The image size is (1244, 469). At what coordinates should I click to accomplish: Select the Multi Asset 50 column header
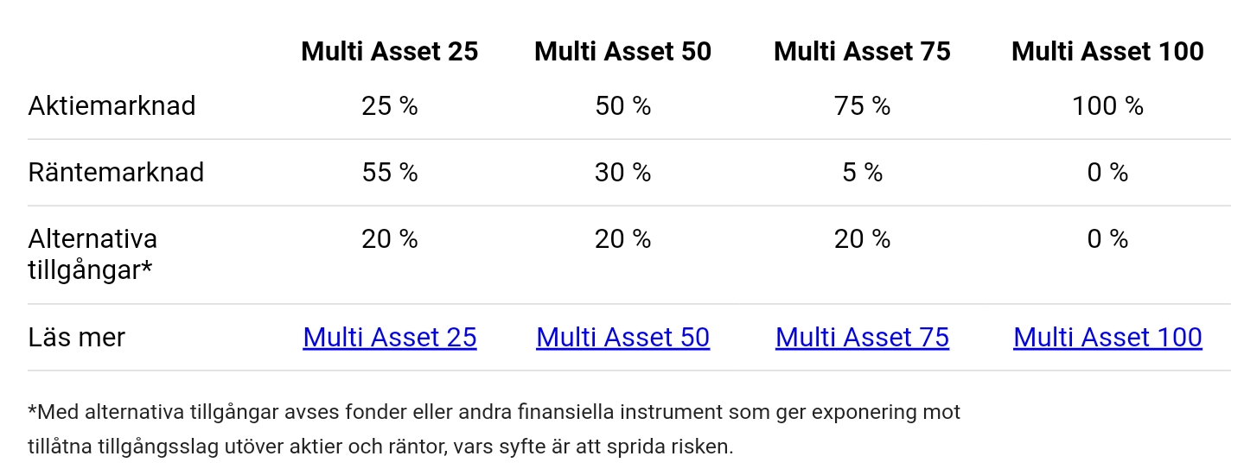point(622,52)
